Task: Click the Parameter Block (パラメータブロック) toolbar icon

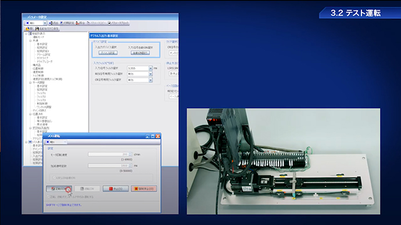Action: click(x=109, y=23)
